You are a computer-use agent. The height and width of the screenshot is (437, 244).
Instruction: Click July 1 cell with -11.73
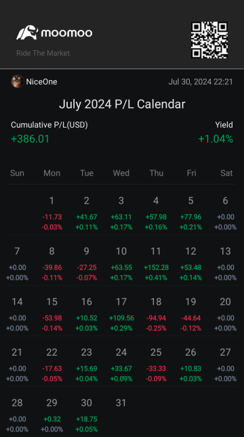pos(52,214)
